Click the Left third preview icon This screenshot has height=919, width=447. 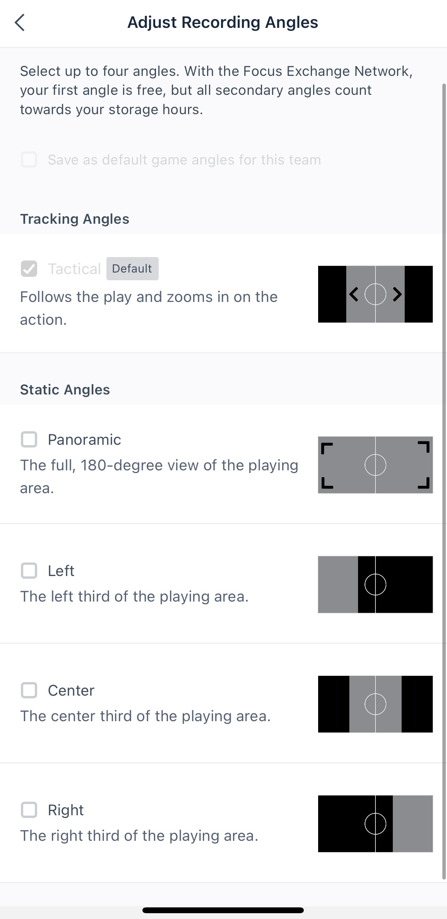375,584
